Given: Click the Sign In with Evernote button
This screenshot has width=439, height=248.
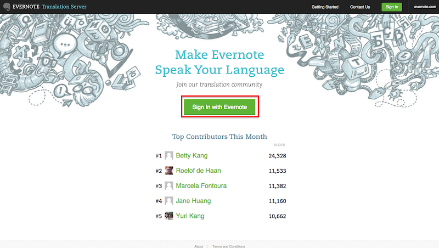Looking at the screenshot, I should tap(219, 106).
